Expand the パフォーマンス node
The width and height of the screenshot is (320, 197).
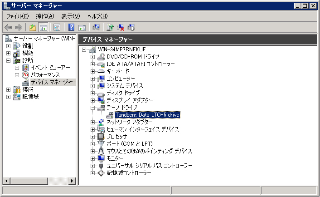[17, 75]
